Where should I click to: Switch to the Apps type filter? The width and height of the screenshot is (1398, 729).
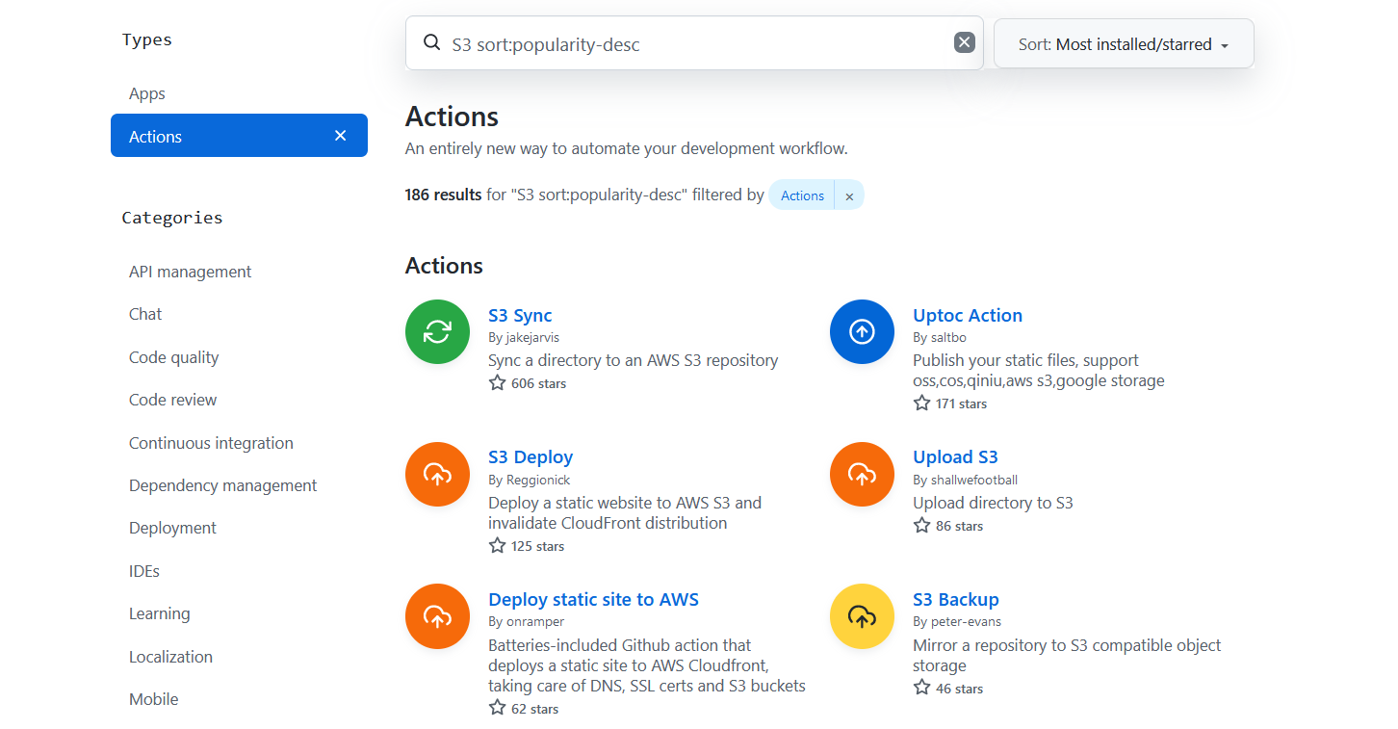coord(146,93)
